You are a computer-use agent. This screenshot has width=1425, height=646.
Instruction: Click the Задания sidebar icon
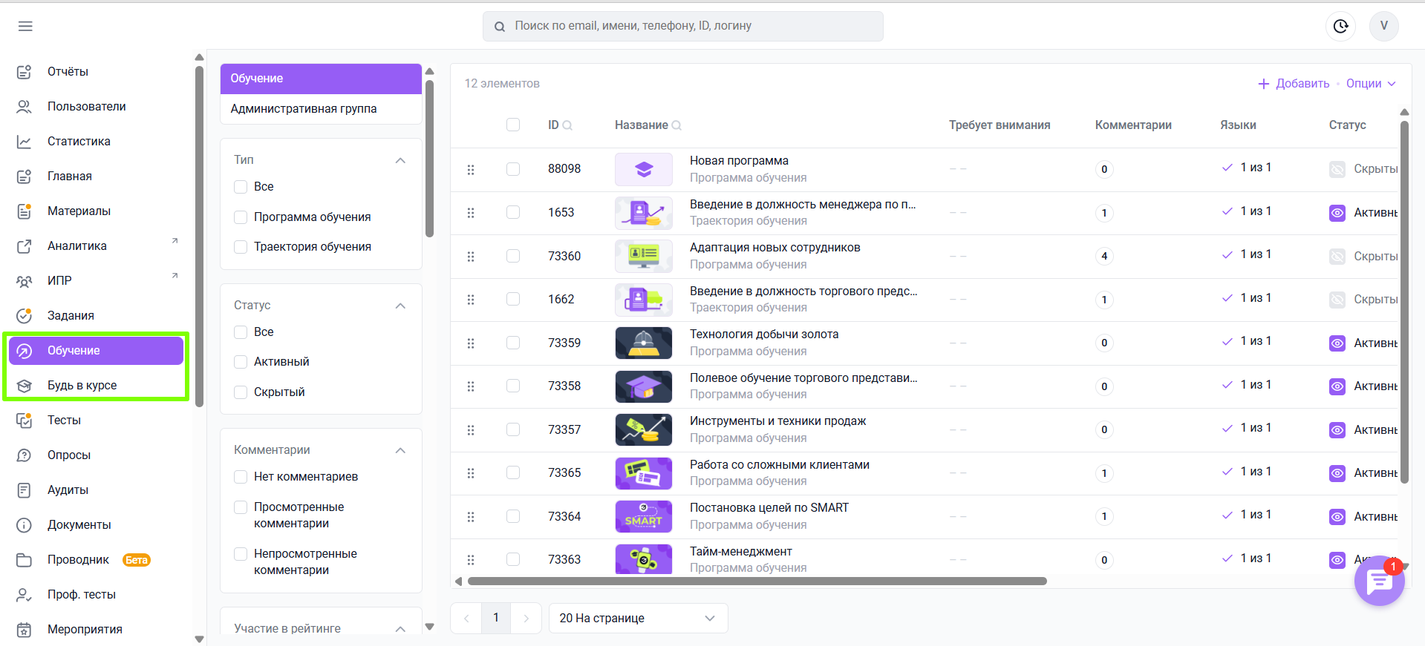(25, 316)
